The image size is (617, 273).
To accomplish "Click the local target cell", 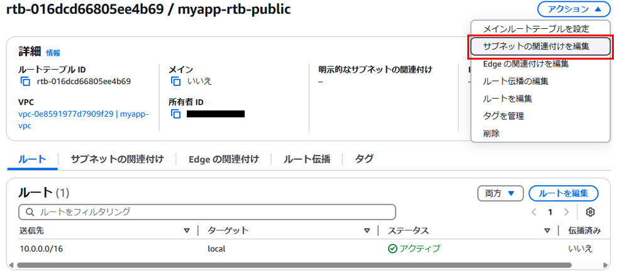I will [x=216, y=249].
